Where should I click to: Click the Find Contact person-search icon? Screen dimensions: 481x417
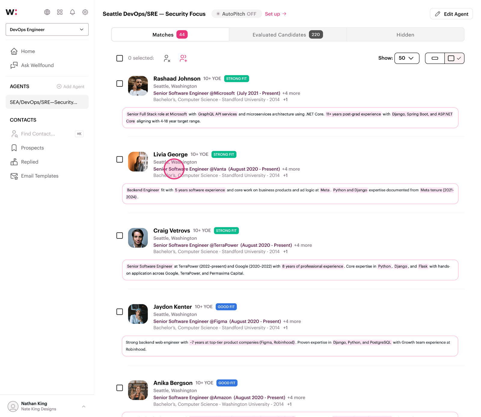coord(14,134)
